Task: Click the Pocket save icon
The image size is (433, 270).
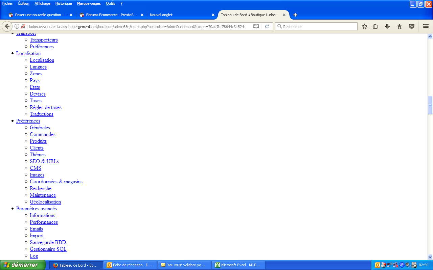Action: pos(412,26)
